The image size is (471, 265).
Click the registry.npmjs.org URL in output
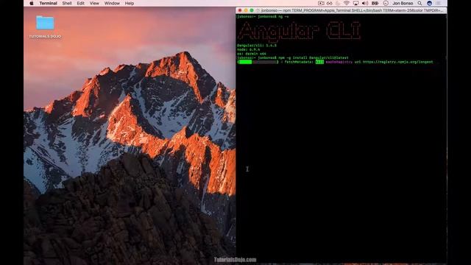click(397, 62)
